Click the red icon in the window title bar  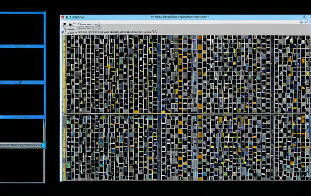pos(63,17)
